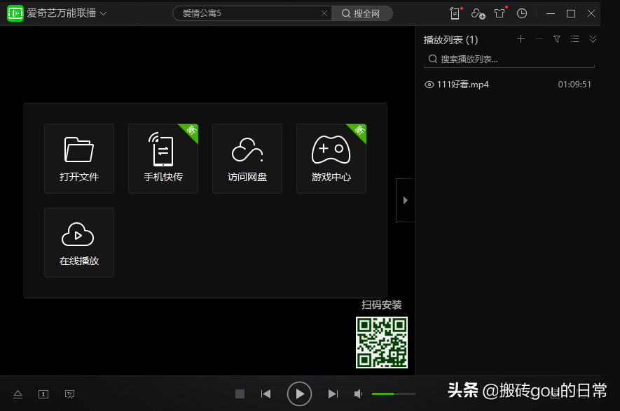Click the 搜全网 search button

pos(361,13)
